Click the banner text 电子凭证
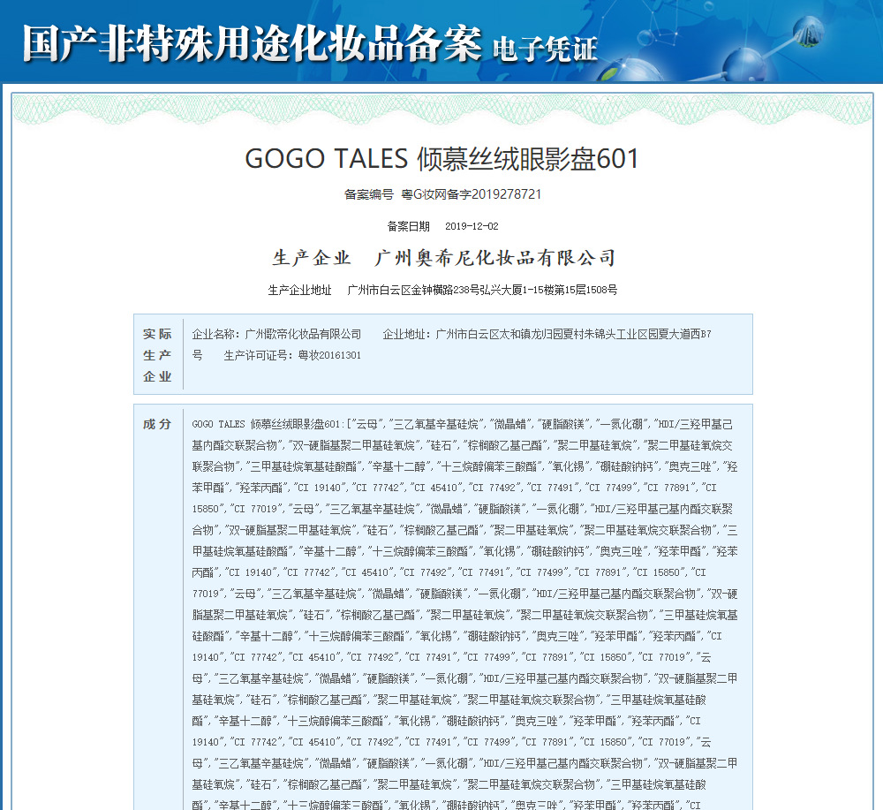This screenshot has height=810, width=883. (545, 49)
